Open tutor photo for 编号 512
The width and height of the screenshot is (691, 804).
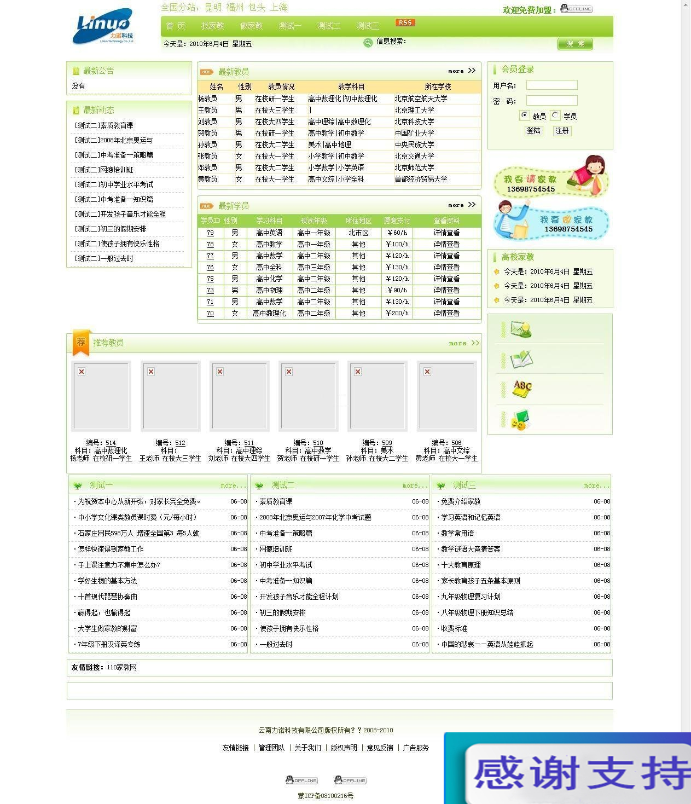coord(170,396)
